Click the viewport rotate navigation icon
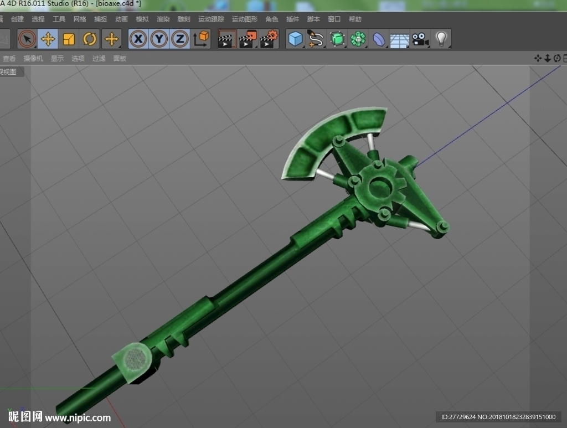The height and width of the screenshot is (428, 567). (557, 58)
